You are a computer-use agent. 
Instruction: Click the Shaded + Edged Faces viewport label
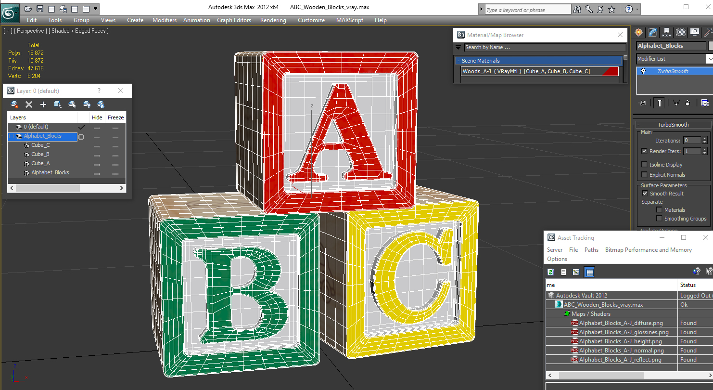[79, 31]
